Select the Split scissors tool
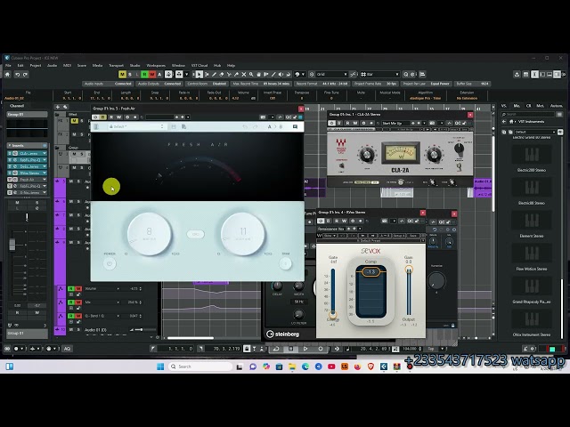This screenshot has width=570, height=427. [x=229, y=75]
